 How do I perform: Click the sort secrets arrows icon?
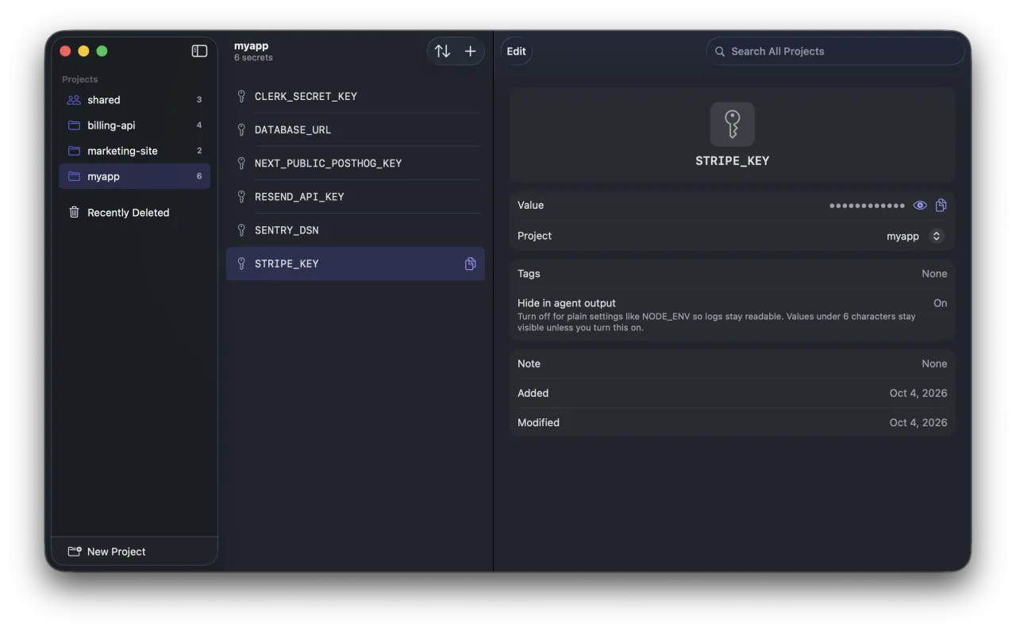442,51
